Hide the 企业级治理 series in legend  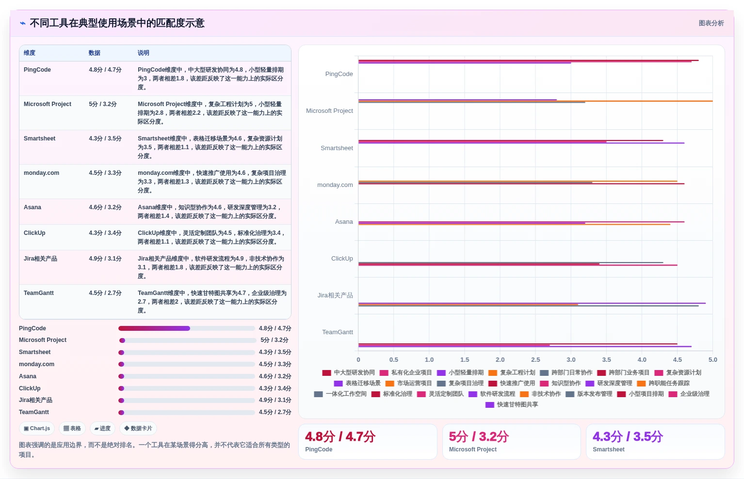[689, 394]
